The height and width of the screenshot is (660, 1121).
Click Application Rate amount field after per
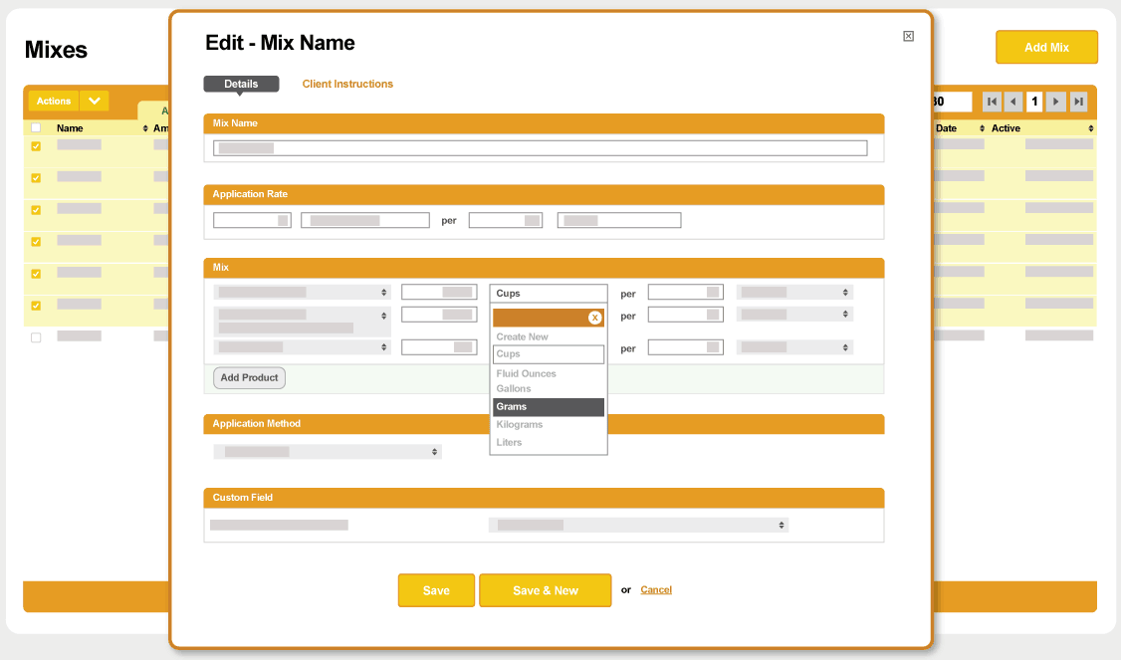[x=506, y=220]
